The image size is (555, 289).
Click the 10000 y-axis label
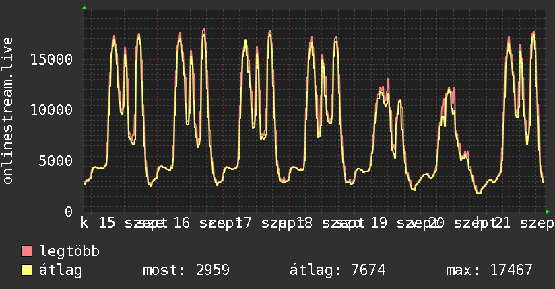[x=51, y=110]
